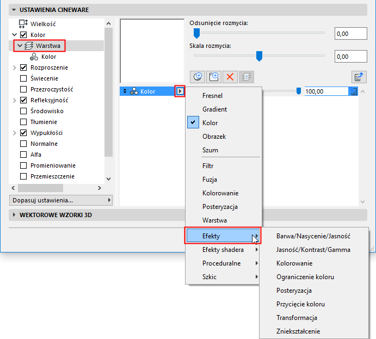Click the white shader preview thumbnail
Viewport: 376px width, 339px height.
coord(152,51)
